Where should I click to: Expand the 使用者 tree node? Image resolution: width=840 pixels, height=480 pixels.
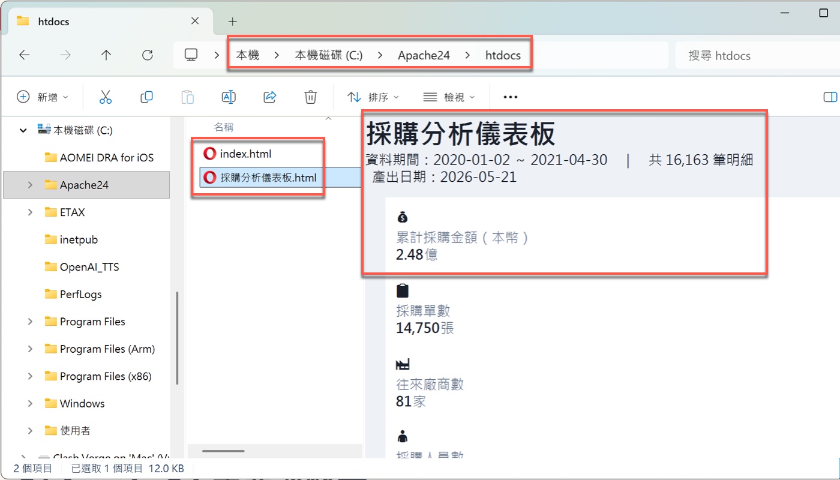[x=30, y=431]
